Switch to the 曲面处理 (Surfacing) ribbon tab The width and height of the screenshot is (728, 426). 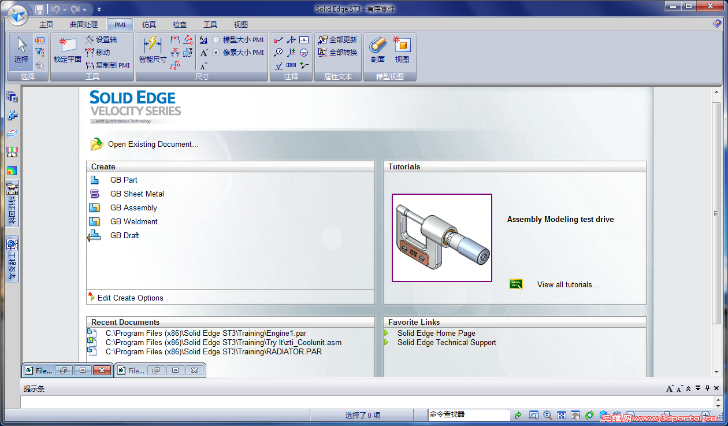point(84,25)
